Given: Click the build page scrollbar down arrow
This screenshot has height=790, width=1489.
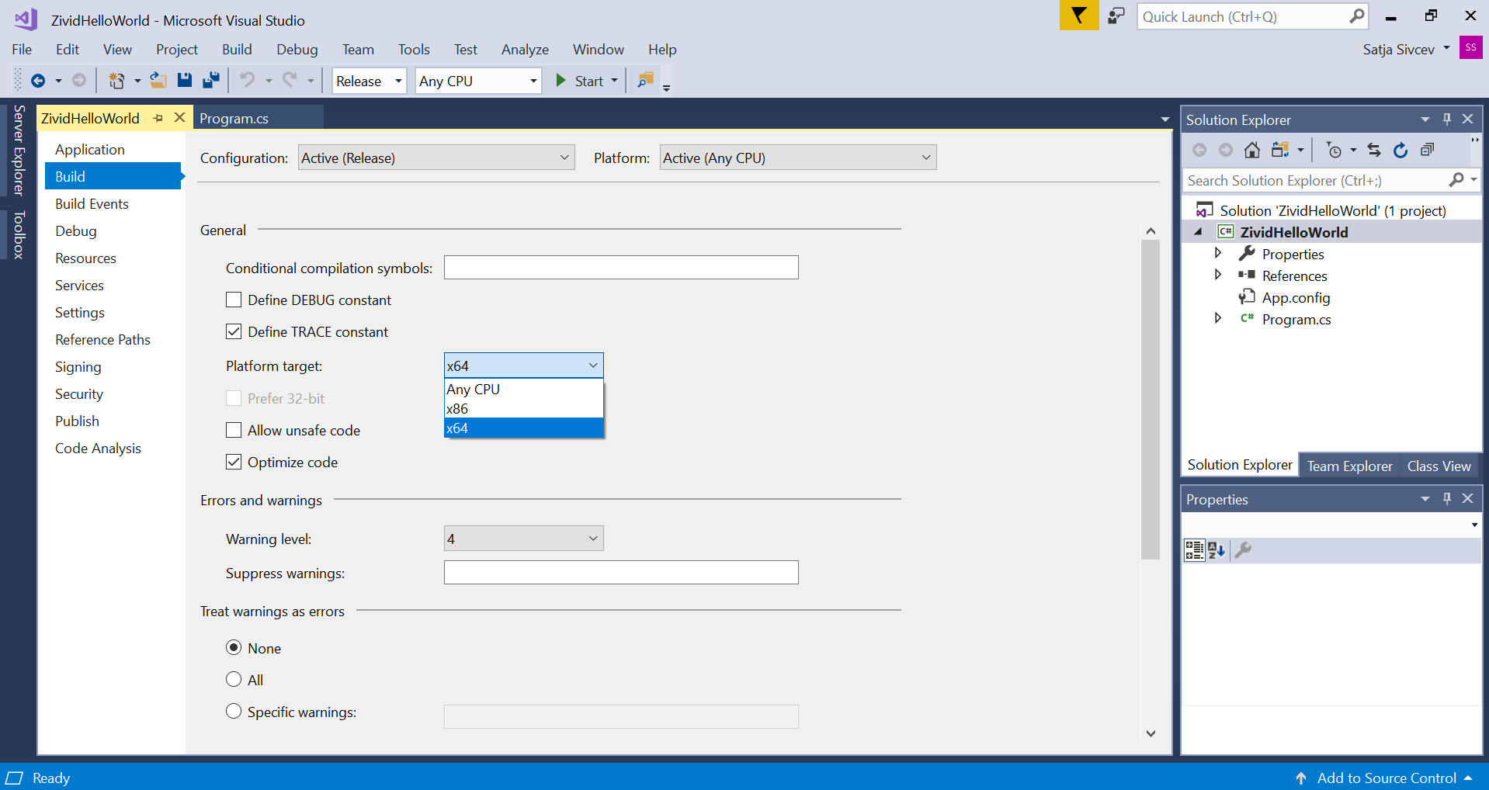Looking at the screenshot, I should pyautogui.click(x=1151, y=733).
